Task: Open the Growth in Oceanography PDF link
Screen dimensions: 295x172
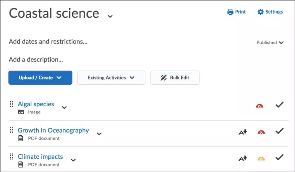Action: pos(53,130)
